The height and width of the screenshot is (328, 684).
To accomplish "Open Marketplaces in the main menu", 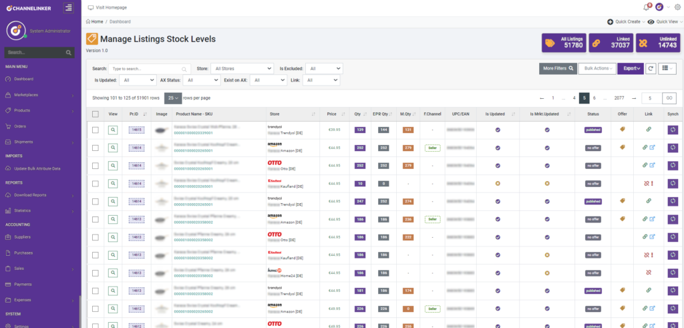I will [x=27, y=94].
